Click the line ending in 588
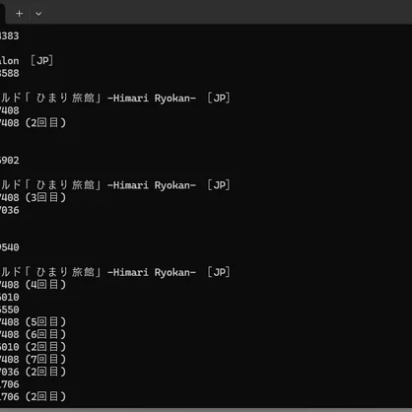412x412 pixels. (10, 73)
